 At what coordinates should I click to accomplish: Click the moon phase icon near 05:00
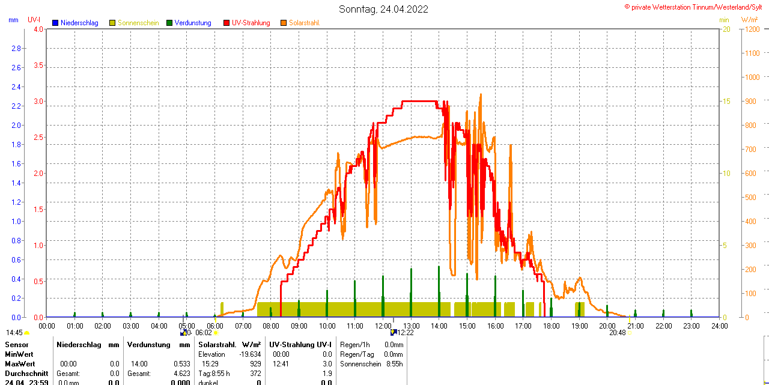(x=183, y=332)
